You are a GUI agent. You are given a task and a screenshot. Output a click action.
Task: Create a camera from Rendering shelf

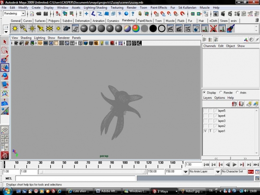pos(67,28)
